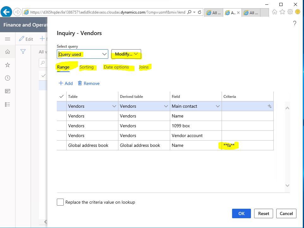304x228 pixels.
Task: Toggle the select-all checkmark column header
Action: click(62, 96)
